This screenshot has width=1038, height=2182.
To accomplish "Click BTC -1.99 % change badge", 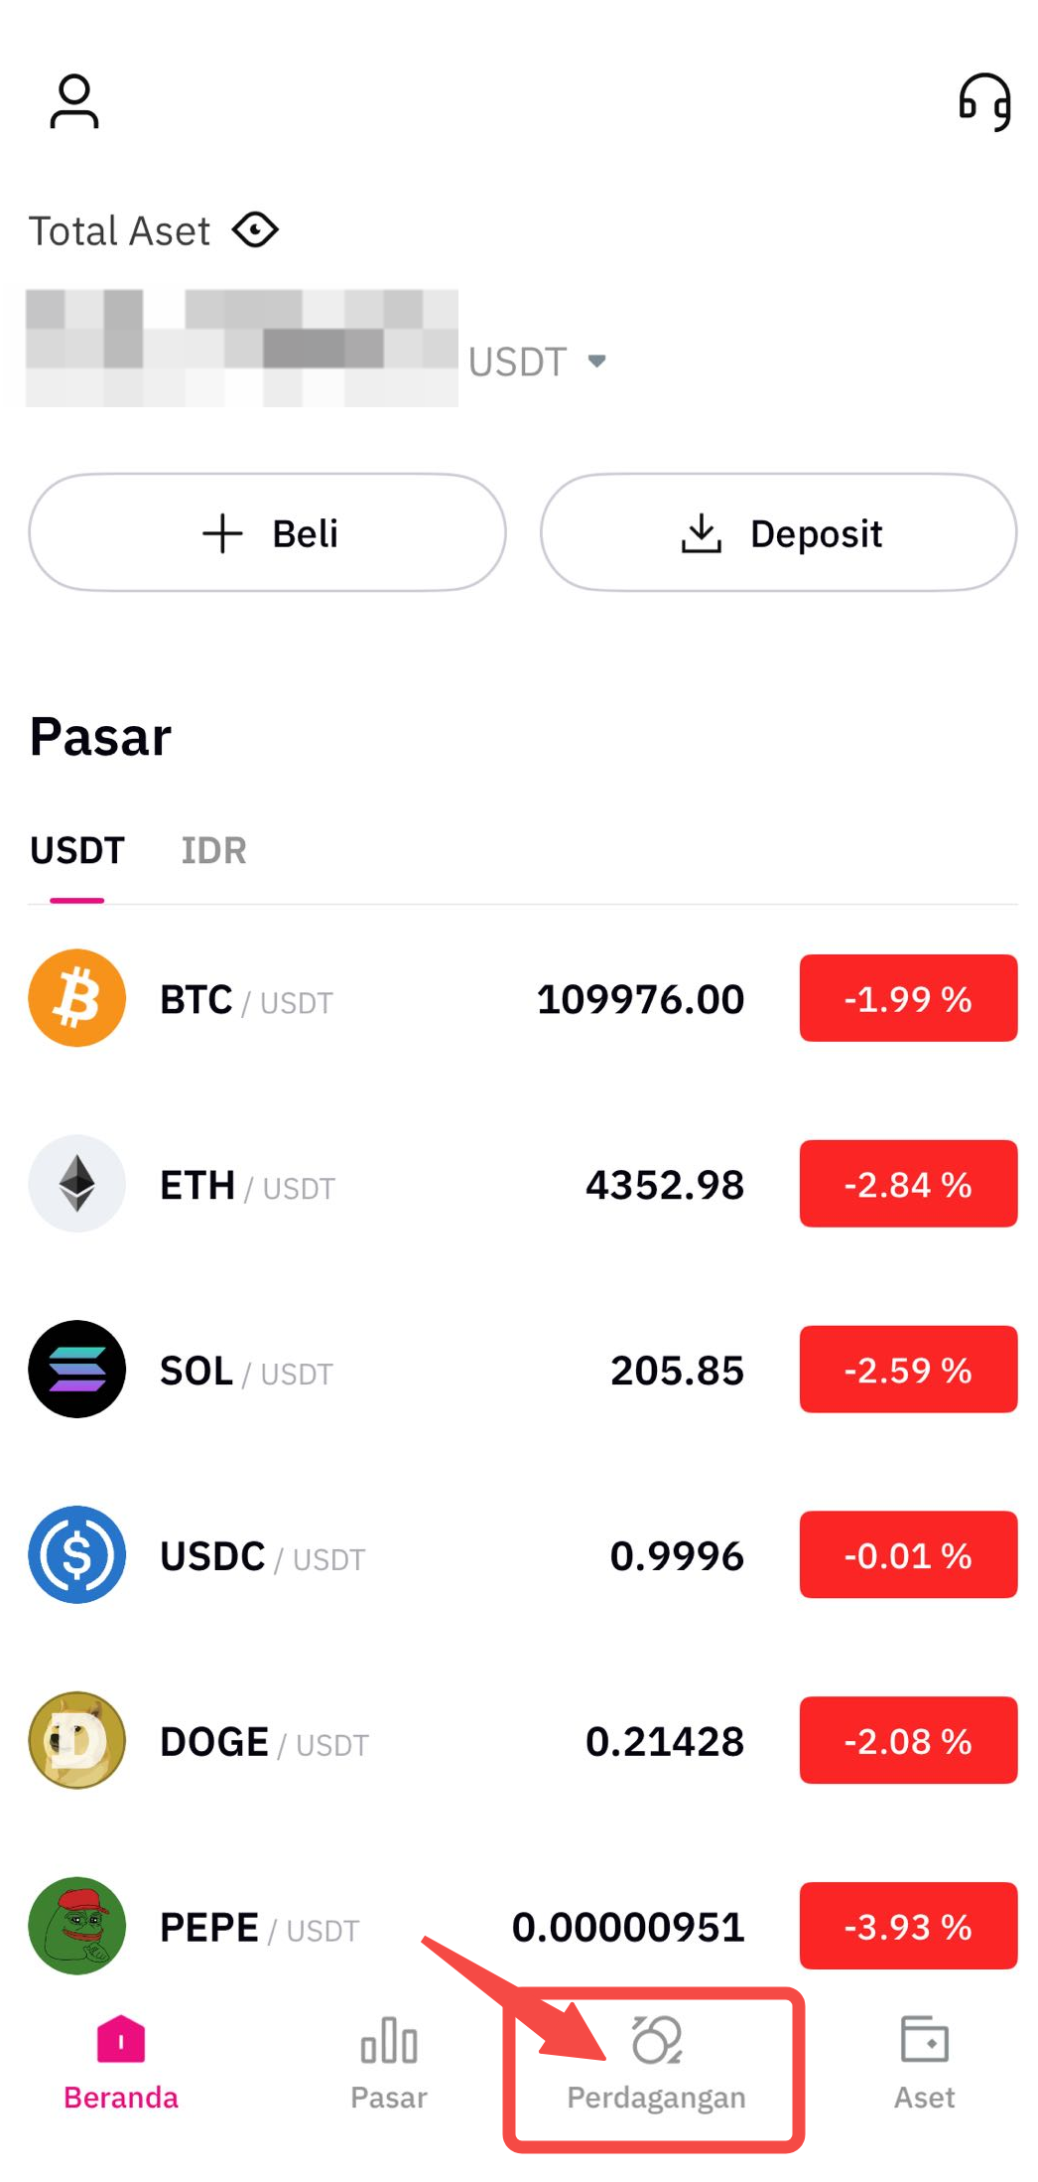I will point(908,998).
